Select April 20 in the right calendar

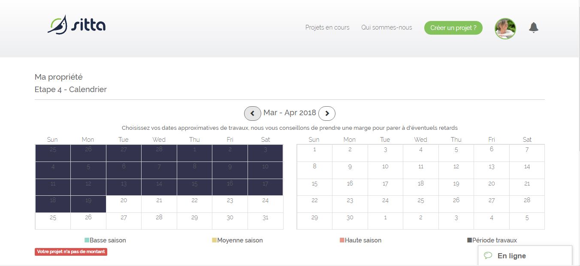pyautogui.click(x=492, y=187)
